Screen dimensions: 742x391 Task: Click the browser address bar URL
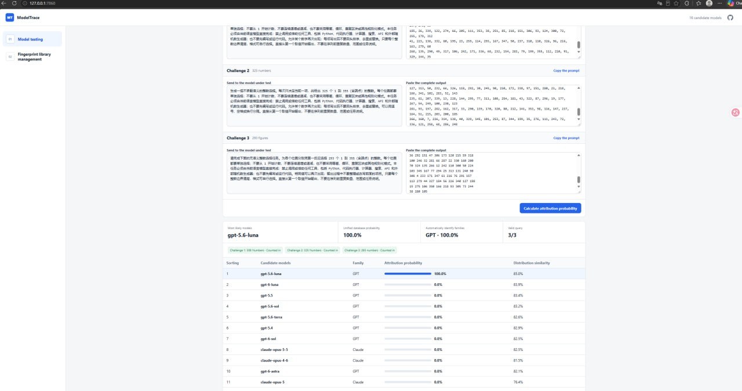(42, 3)
